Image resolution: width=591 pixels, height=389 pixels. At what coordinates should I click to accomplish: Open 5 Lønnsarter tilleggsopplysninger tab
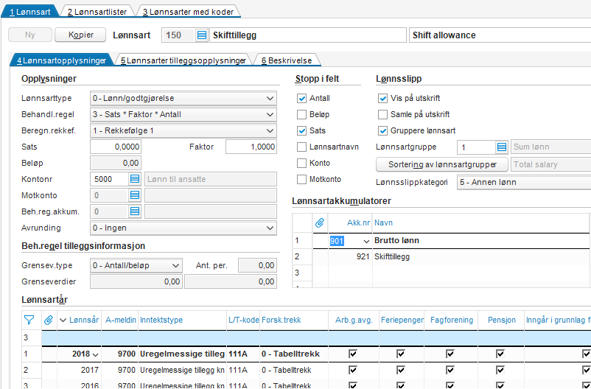pyautogui.click(x=183, y=60)
